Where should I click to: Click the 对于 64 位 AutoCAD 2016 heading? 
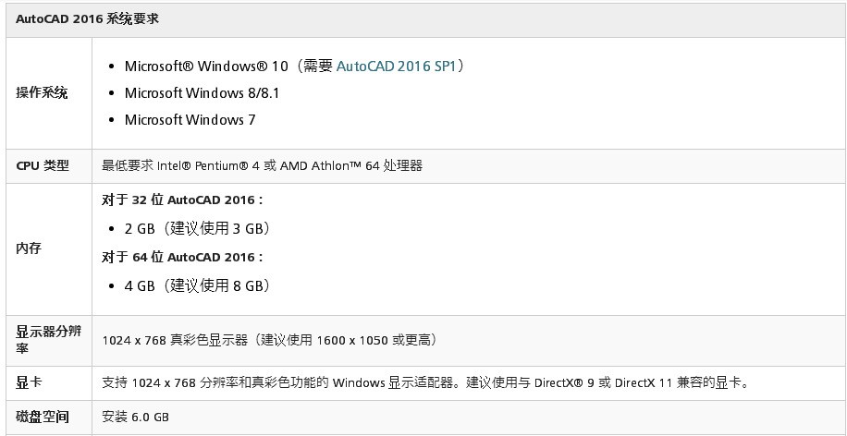pos(182,257)
